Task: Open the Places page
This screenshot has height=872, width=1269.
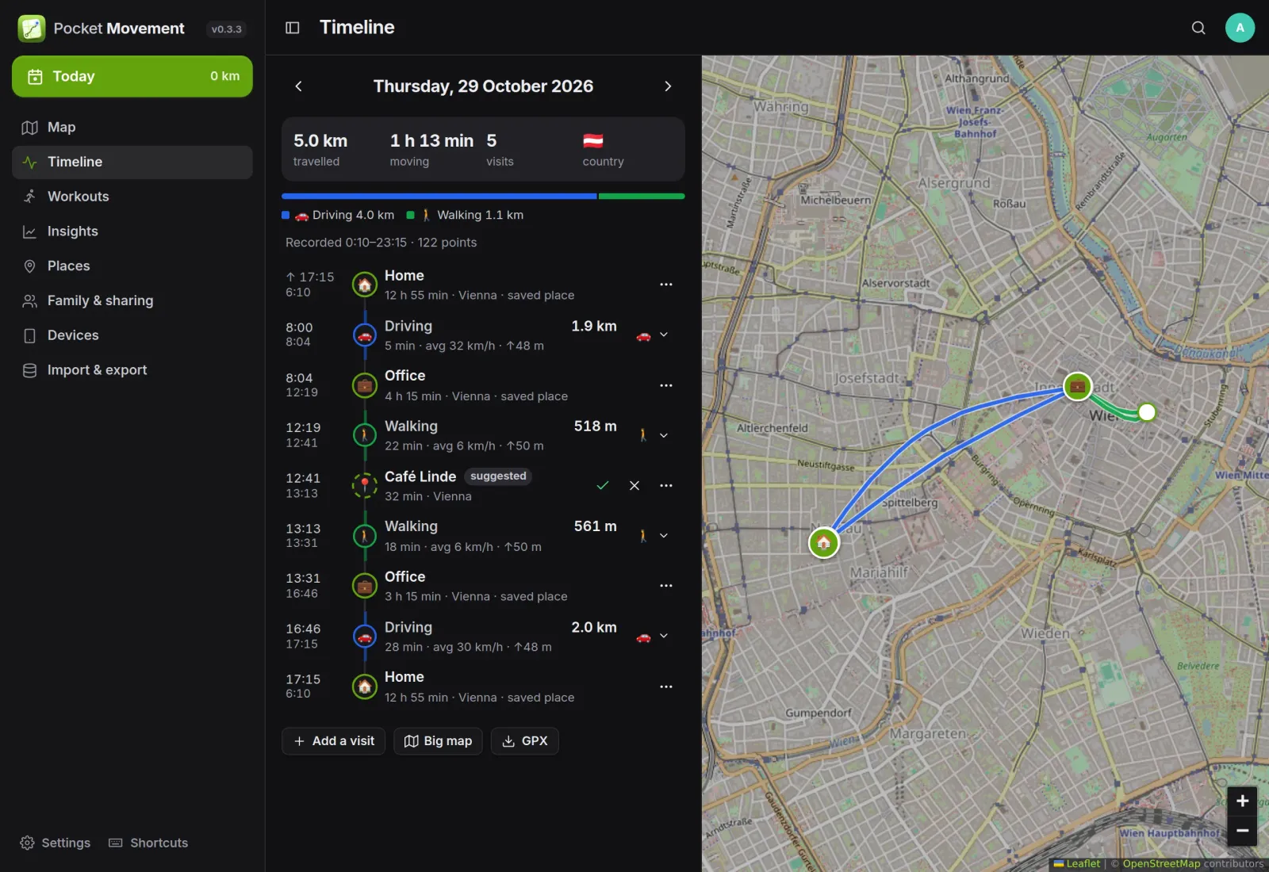Action: [x=132, y=266]
